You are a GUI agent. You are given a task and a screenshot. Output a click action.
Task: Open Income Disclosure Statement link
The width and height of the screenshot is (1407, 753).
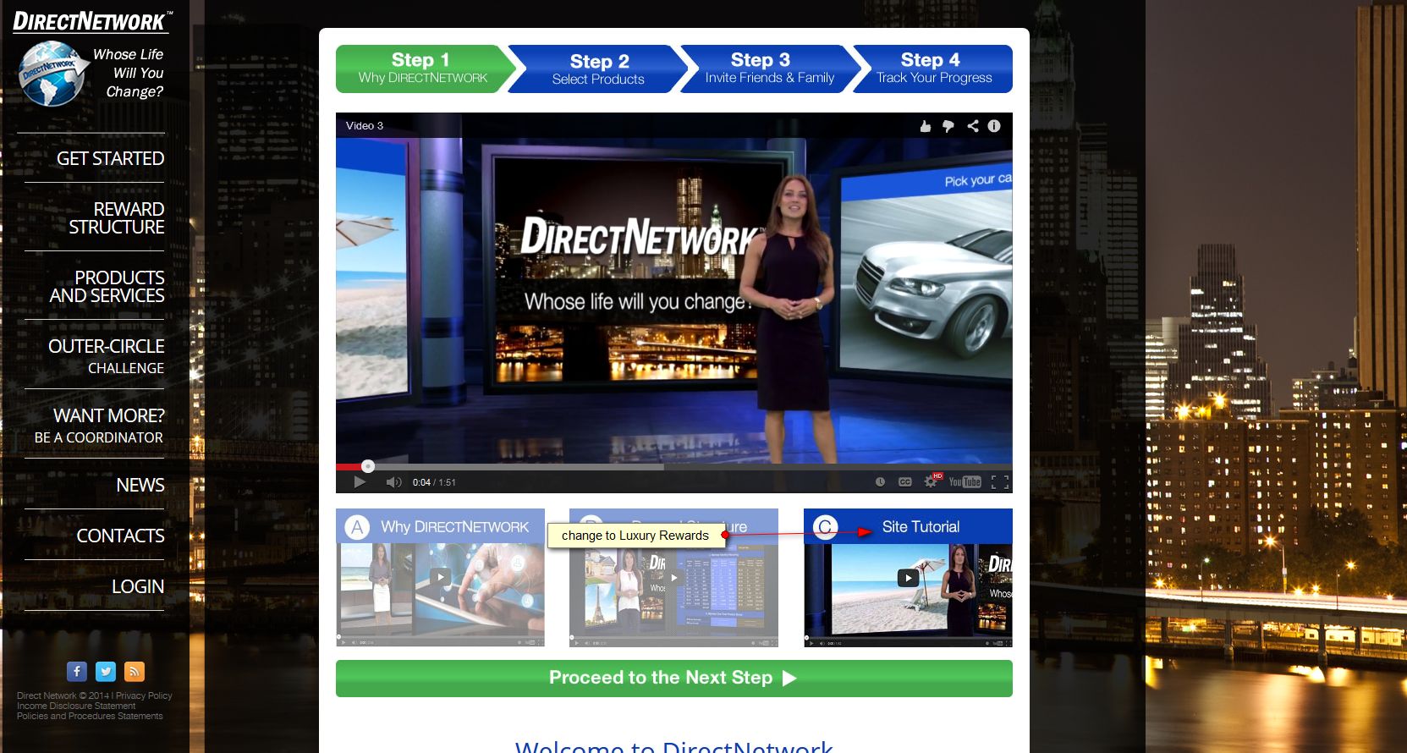[76, 706]
